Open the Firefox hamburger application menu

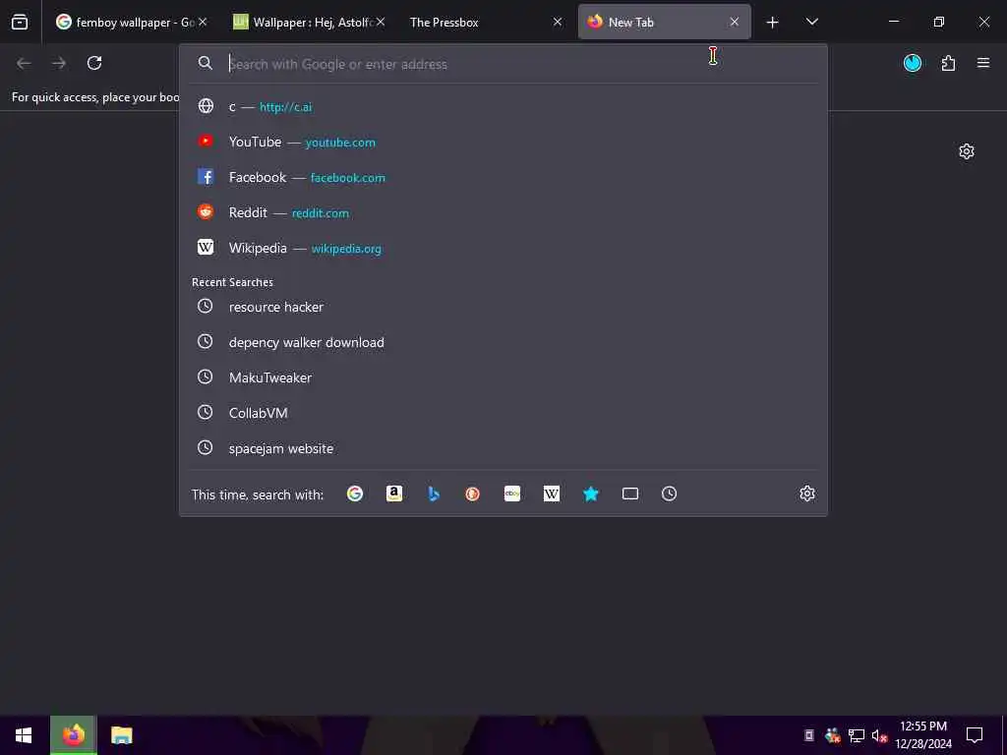pyautogui.click(x=982, y=63)
